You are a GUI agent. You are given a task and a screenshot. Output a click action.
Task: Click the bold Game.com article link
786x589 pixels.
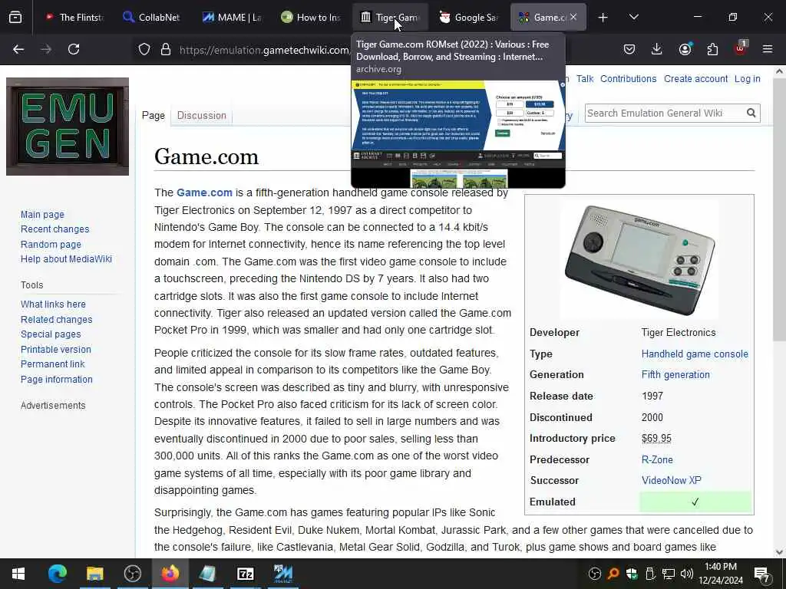tap(204, 192)
